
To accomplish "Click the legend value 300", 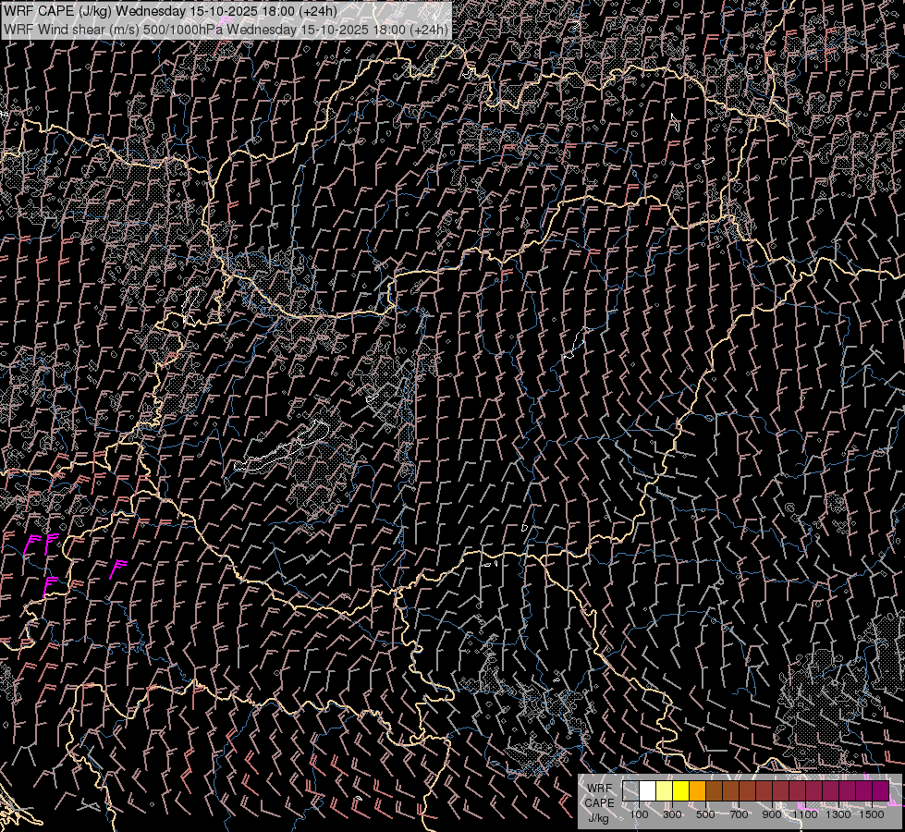I will pos(672,814).
